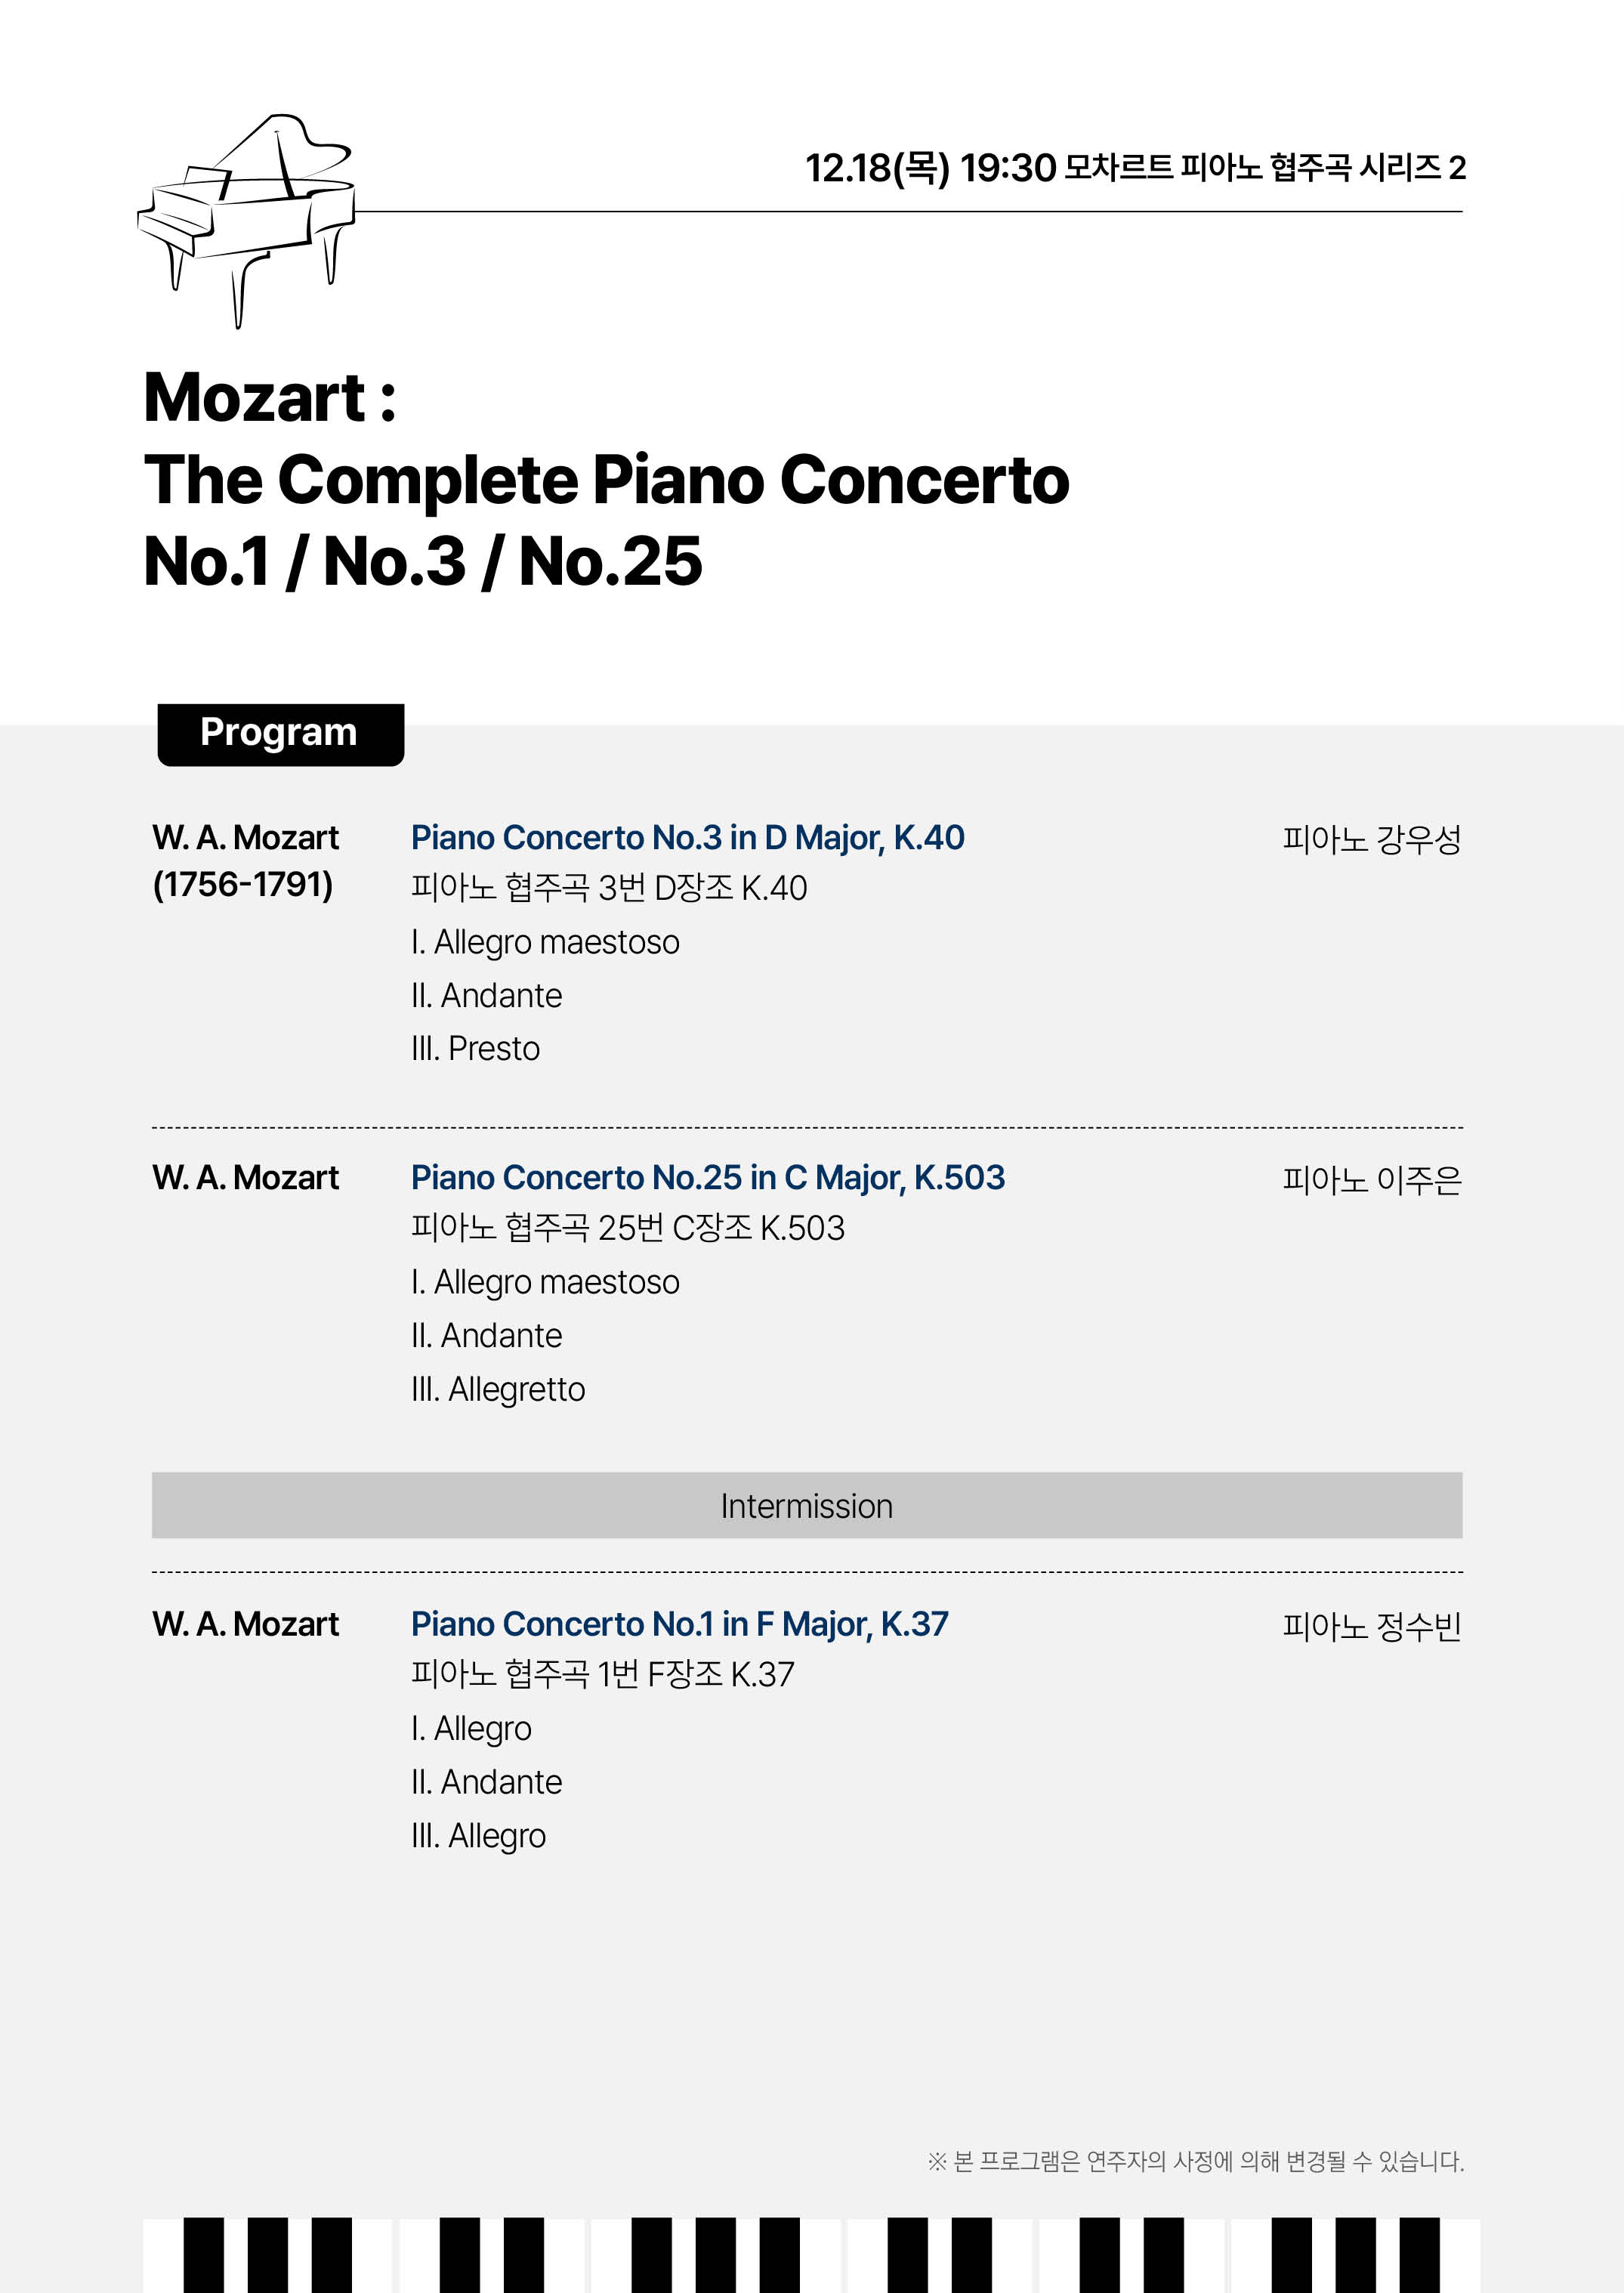The height and width of the screenshot is (2293, 1624).
Task: Click I. Allegro maestoso under Concerto No.3
Action: (x=545, y=942)
